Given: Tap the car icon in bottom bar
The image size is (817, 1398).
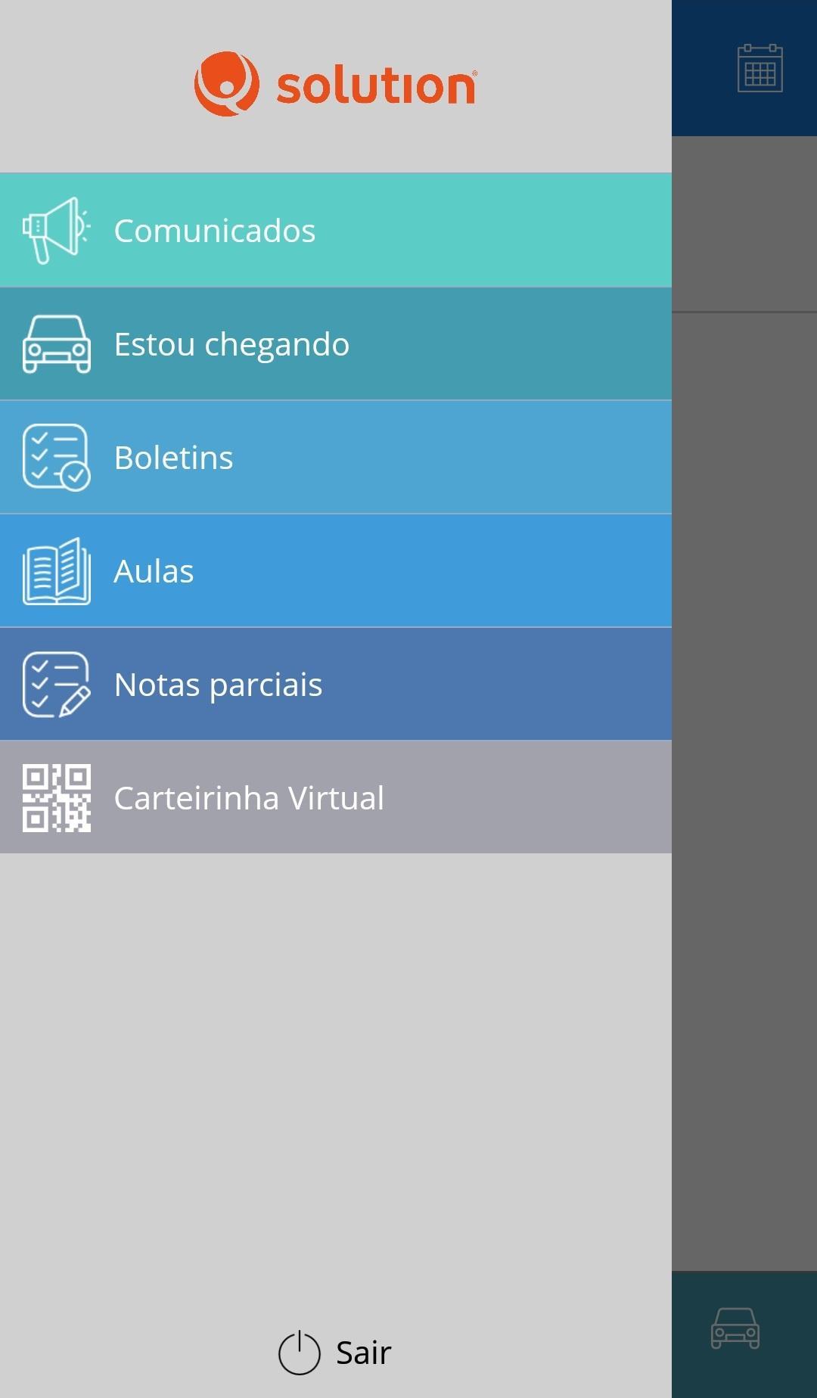Looking at the screenshot, I should (735, 1328).
